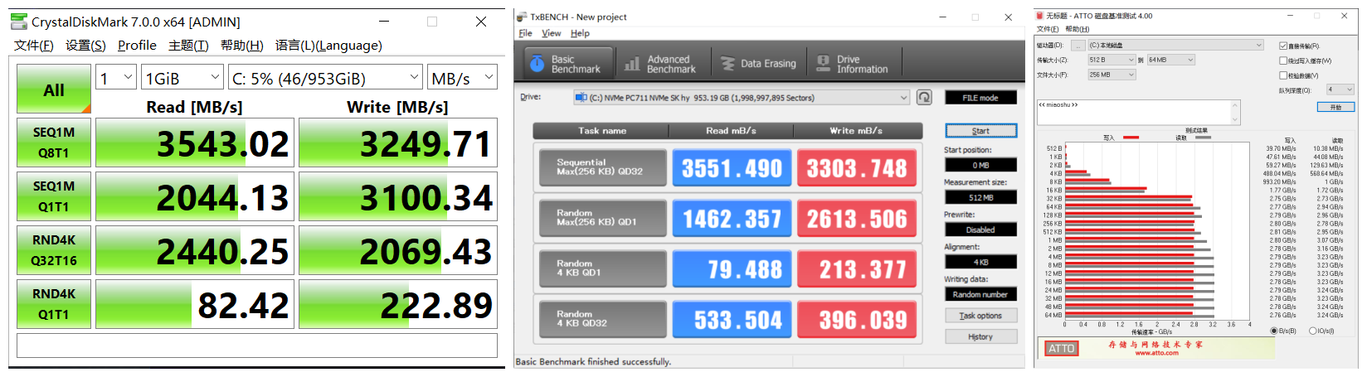This screenshot has width=1367, height=377.
Task: Click the CrystalDiskMark title bar app icon
Action: [18, 22]
